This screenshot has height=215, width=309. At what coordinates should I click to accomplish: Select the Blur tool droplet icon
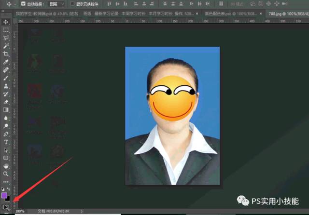point(5,118)
